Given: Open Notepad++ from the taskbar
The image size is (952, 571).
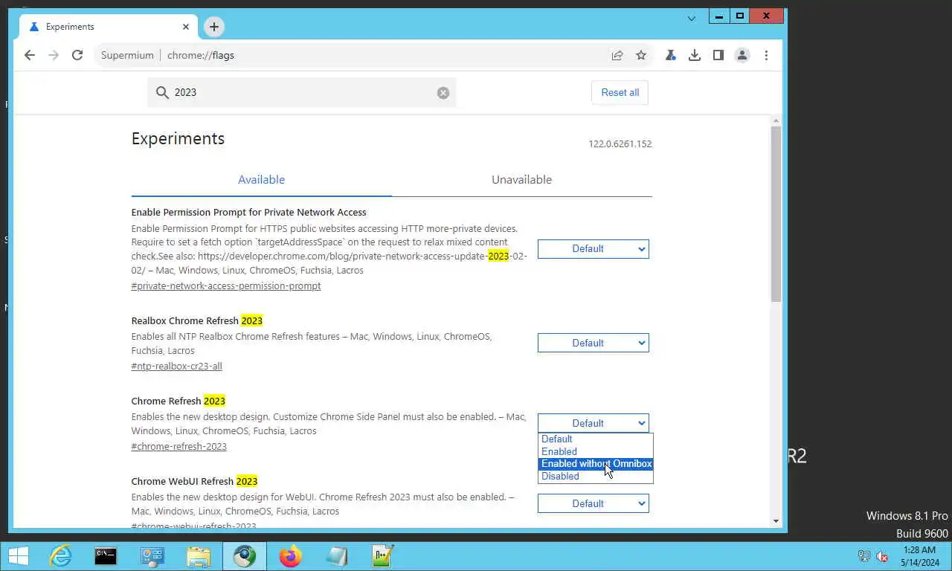Looking at the screenshot, I should (x=383, y=556).
